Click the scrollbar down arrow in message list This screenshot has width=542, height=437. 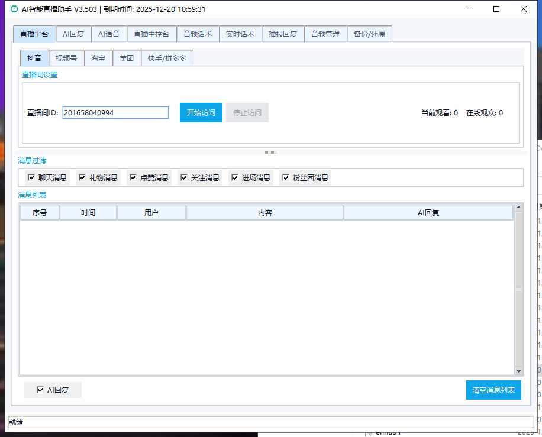coord(518,371)
